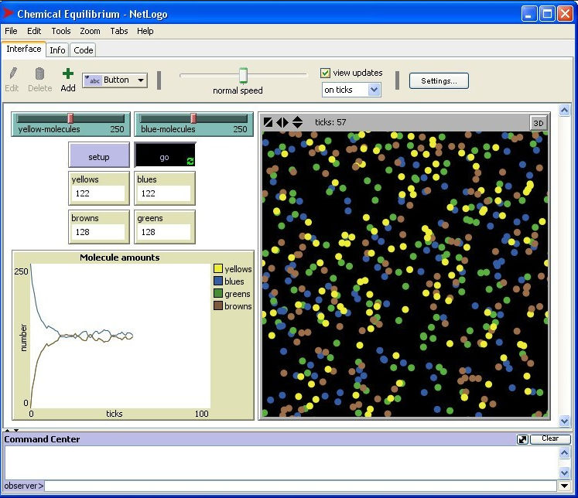Open the Settings... button
Screen dimensions: 578x498
click(x=439, y=80)
